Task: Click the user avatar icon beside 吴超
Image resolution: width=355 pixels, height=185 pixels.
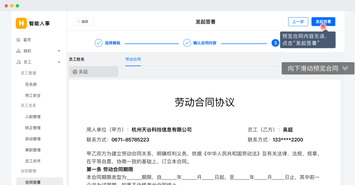Action: click(x=75, y=72)
